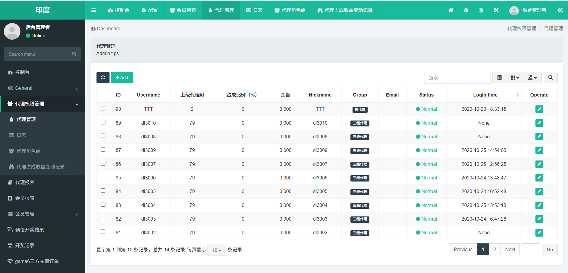Open the export data dropdown
568x273 pixels.
532,78
